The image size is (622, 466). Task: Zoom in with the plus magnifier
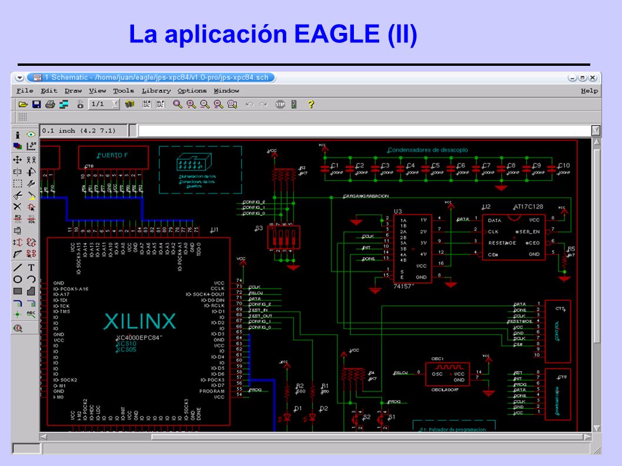(x=191, y=104)
